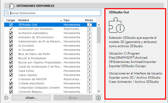Sort extensions by the Nombre column header

click(40, 20)
